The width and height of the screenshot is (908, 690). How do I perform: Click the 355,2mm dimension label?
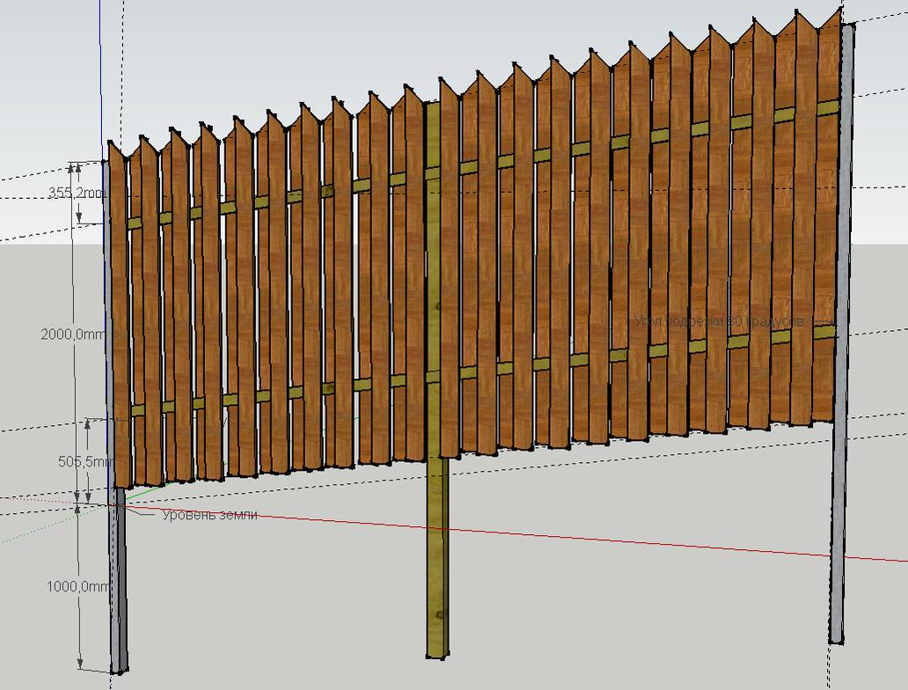click(77, 195)
